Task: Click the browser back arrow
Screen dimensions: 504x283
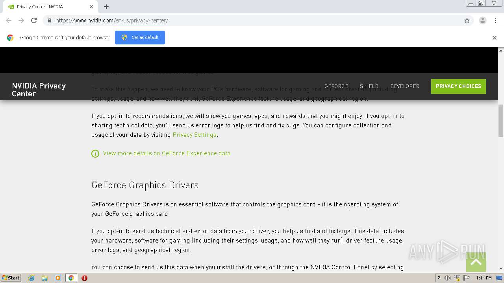Action: [9, 20]
